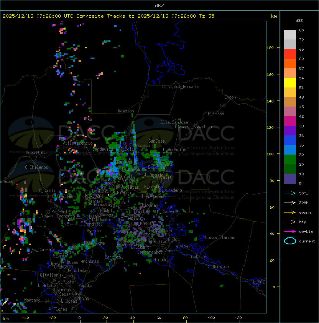Pick the light gray 70-80 dBZ swatch
This screenshot has height=323, width=319.
290,35
